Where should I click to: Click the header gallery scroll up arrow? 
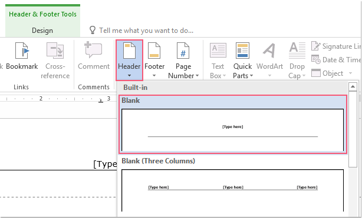click(x=353, y=86)
